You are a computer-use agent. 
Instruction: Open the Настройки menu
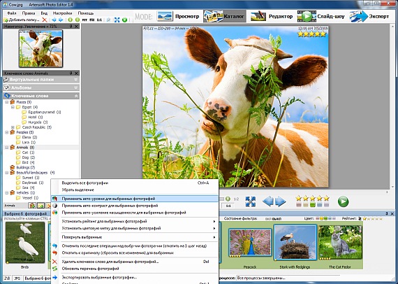tap(62, 13)
